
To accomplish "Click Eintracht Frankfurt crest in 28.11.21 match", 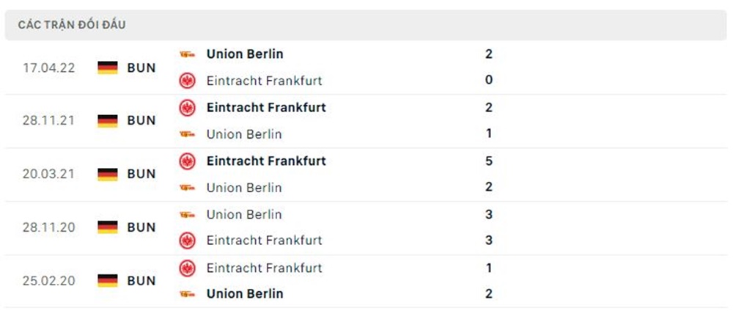I will pyautogui.click(x=187, y=108).
